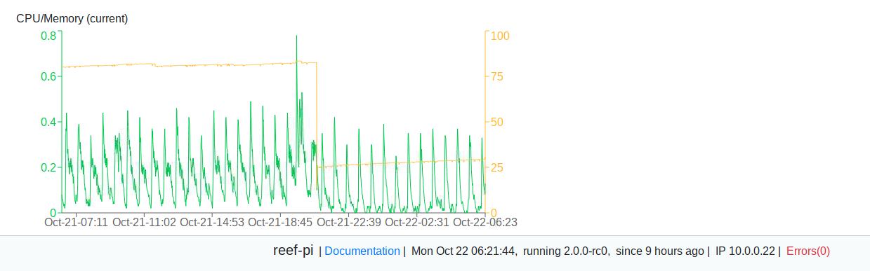Click the 'reef-pi' footer name

click(293, 250)
